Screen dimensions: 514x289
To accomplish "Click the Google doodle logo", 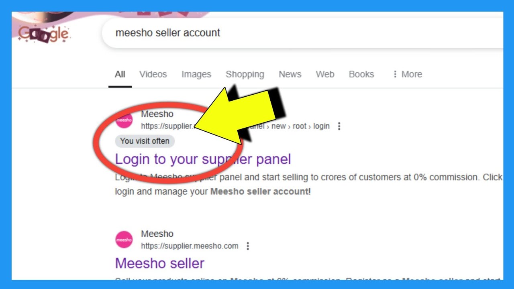I will [x=44, y=34].
